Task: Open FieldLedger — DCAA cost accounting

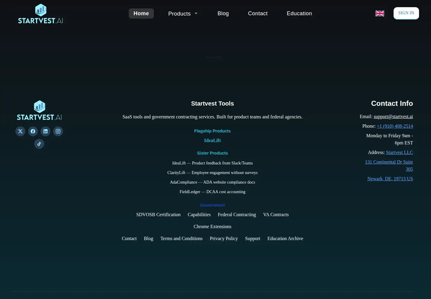Action: point(213,192)
